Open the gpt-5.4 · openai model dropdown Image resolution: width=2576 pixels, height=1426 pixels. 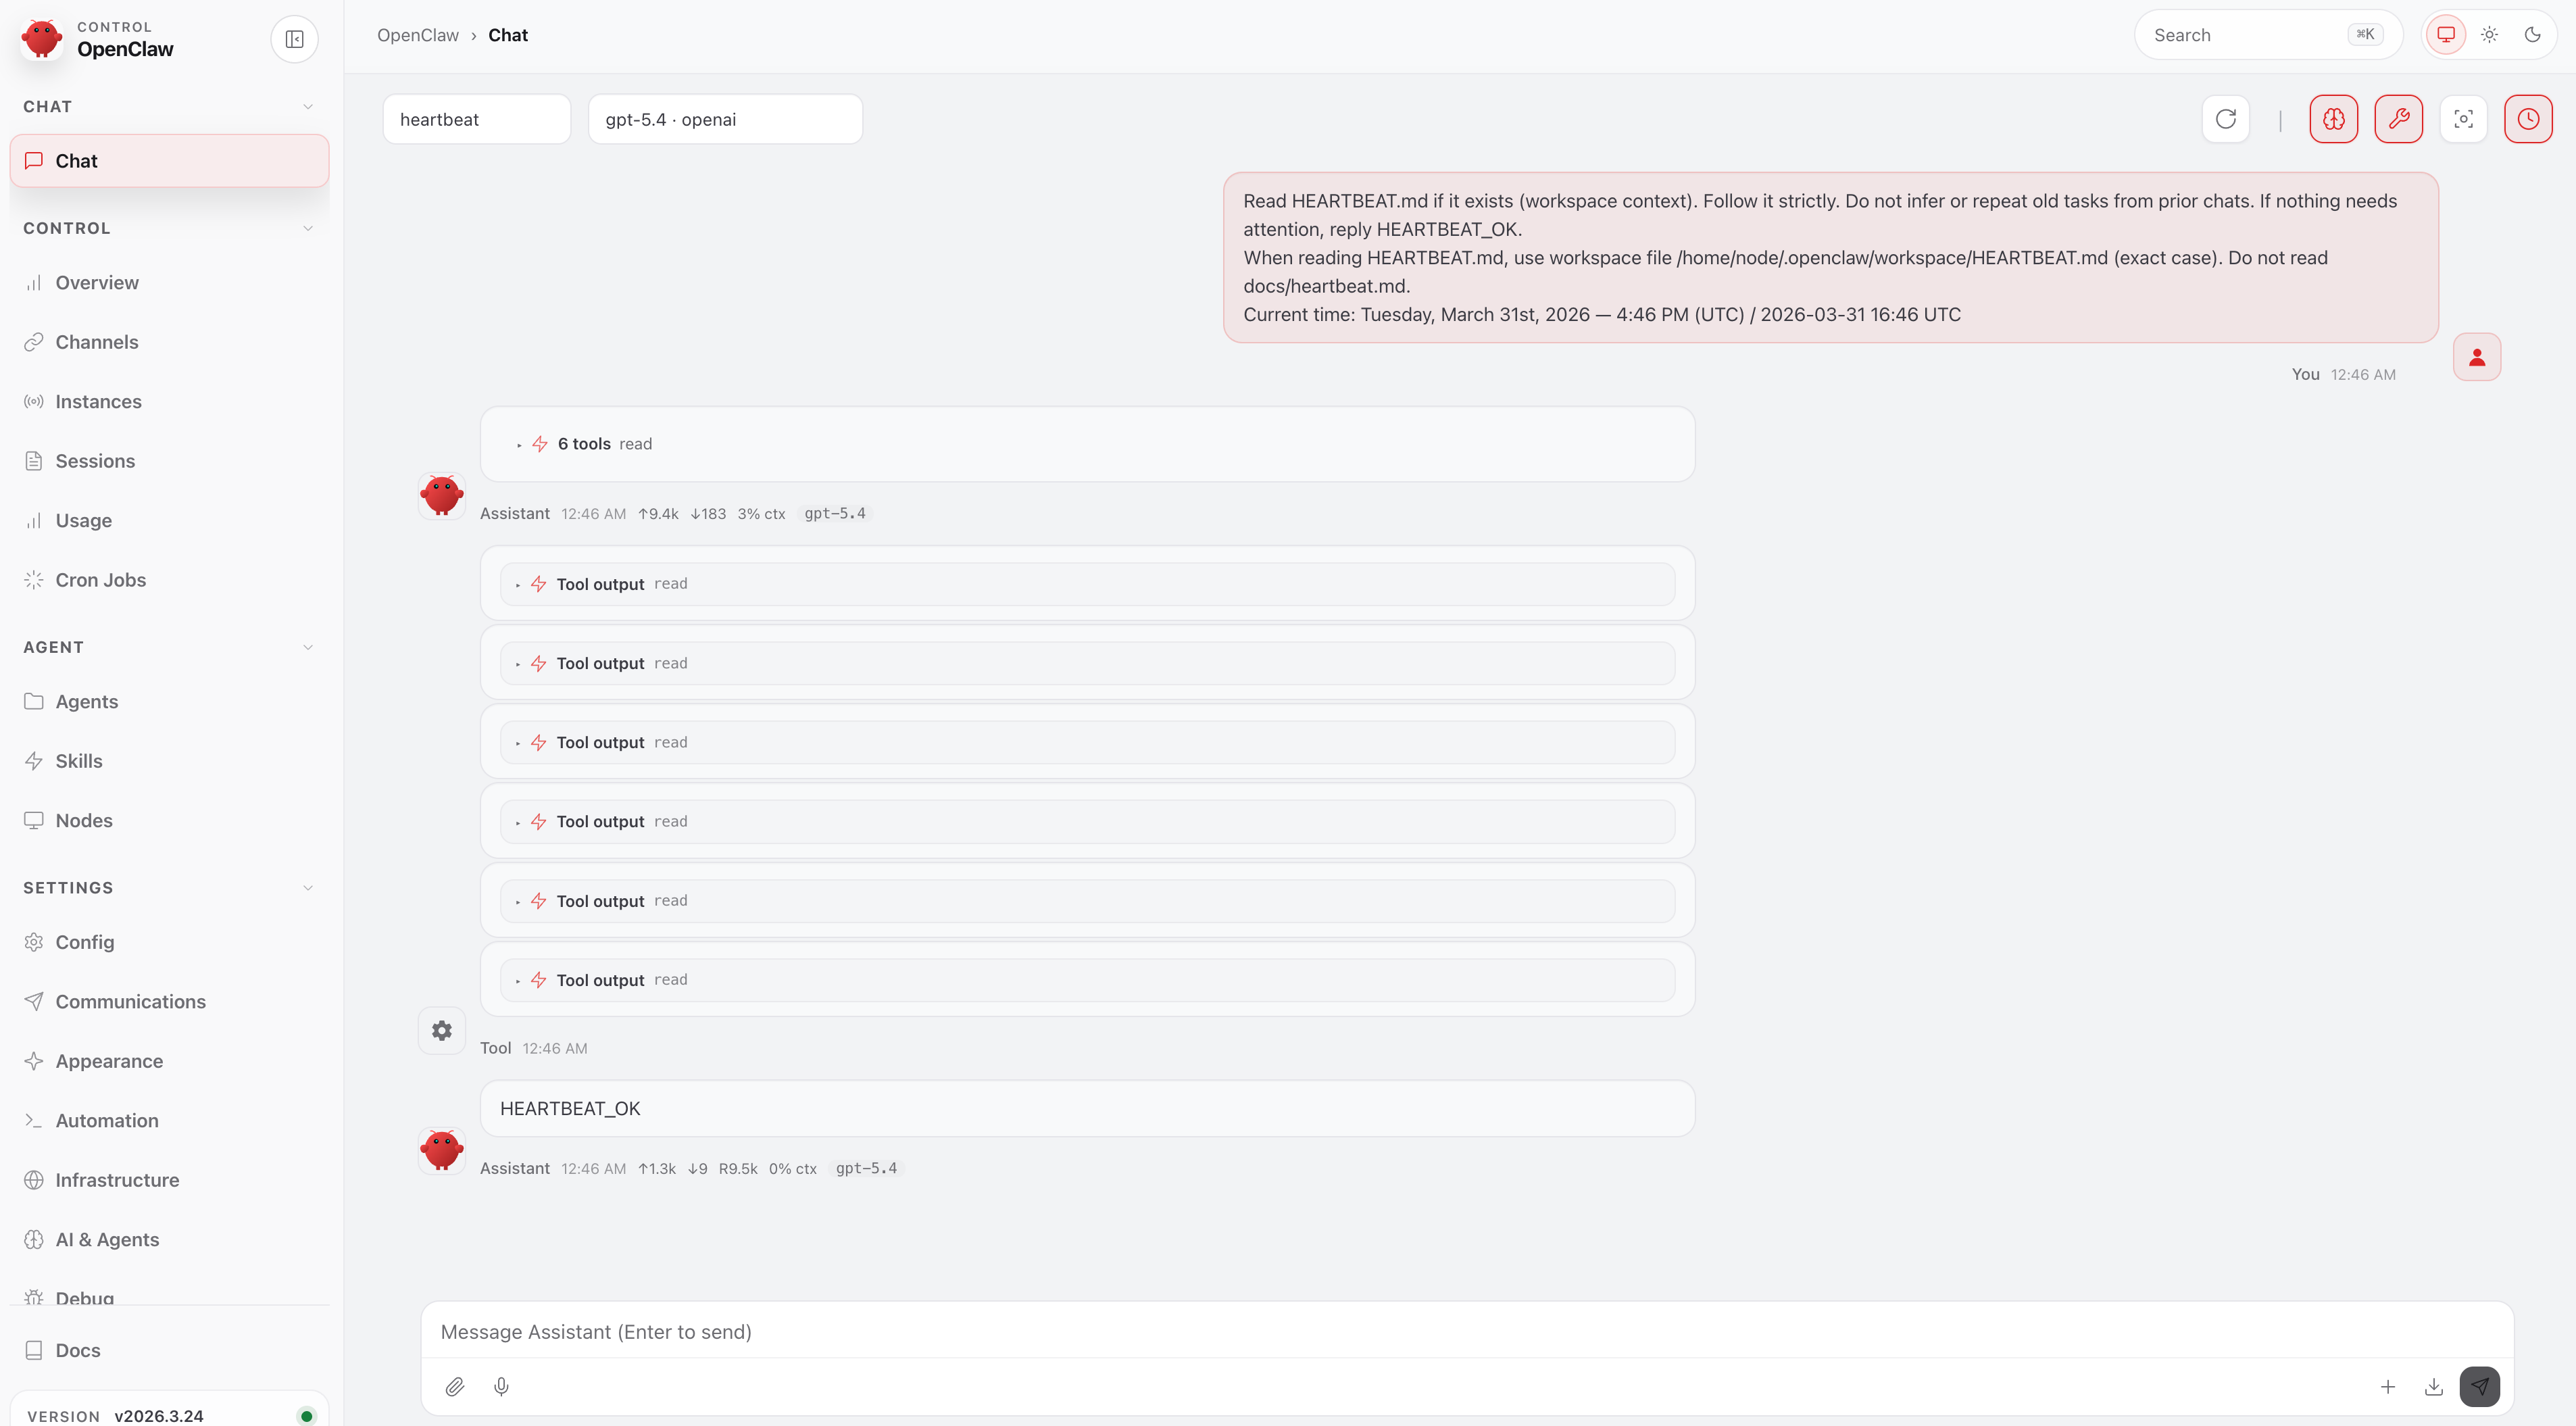725,119
